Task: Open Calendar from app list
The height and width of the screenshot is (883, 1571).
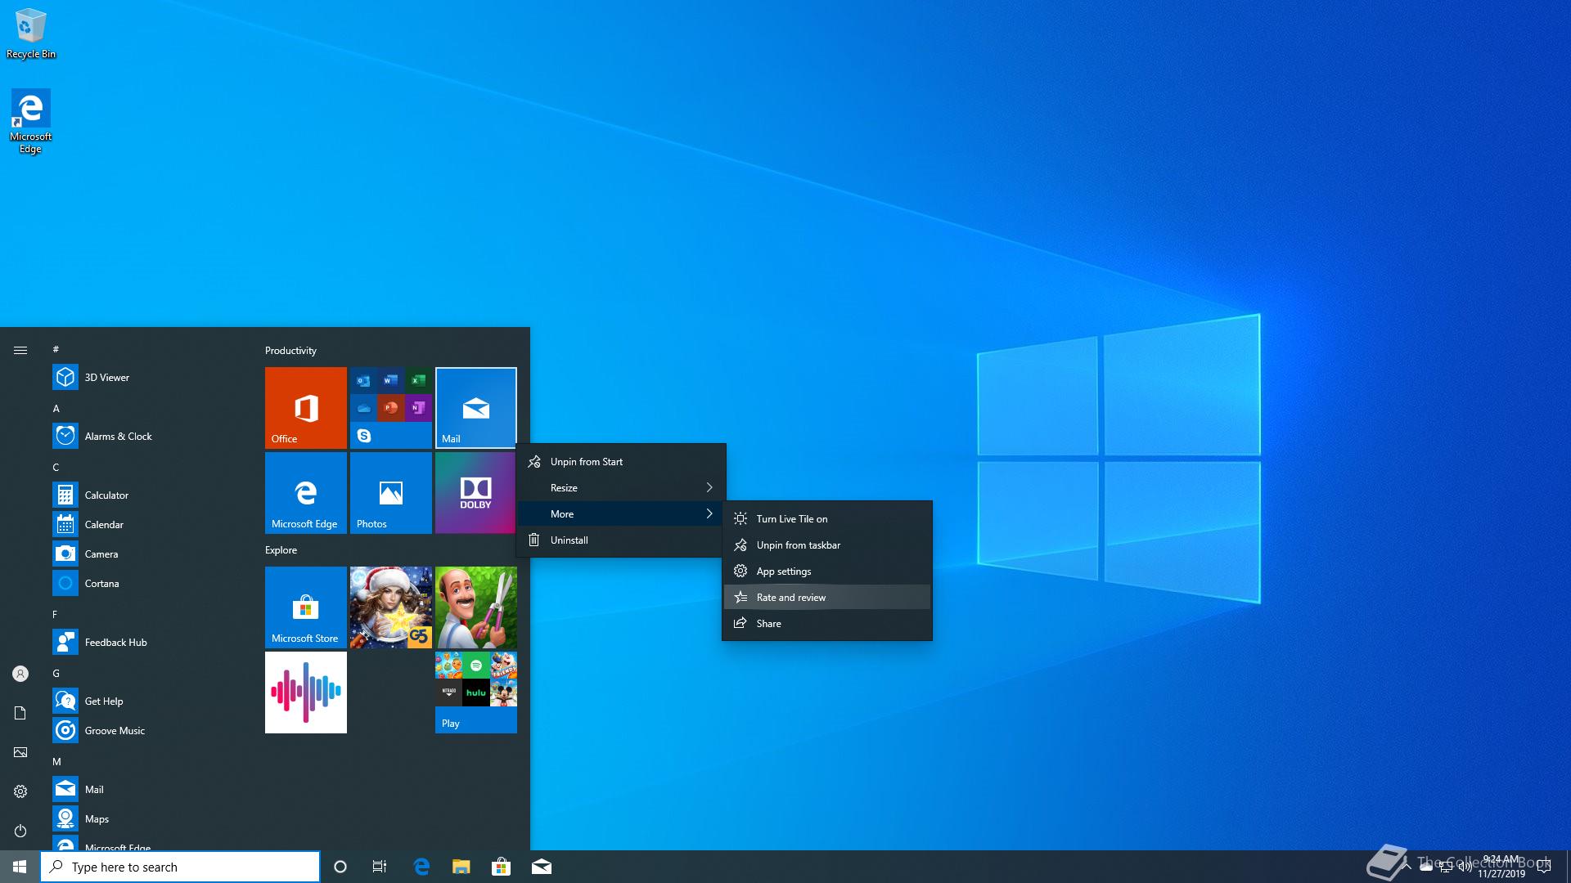Action: pyautogui.click(x=147, y=525)
